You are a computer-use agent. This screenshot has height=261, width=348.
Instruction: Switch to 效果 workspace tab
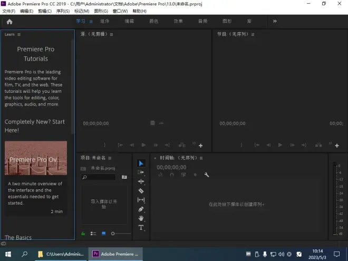178,21
